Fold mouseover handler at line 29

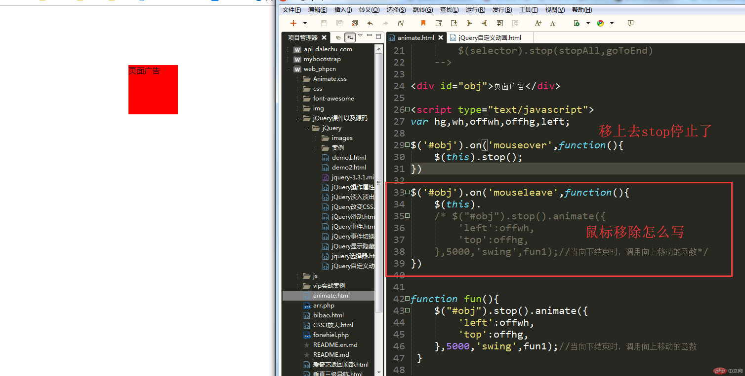(x=408, y=145)
